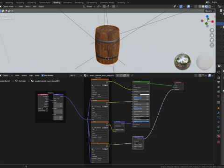The image size is (224, 168).
Task: Switch to the Texture Paint workspace tab
Action: click(x=45, y=2)
